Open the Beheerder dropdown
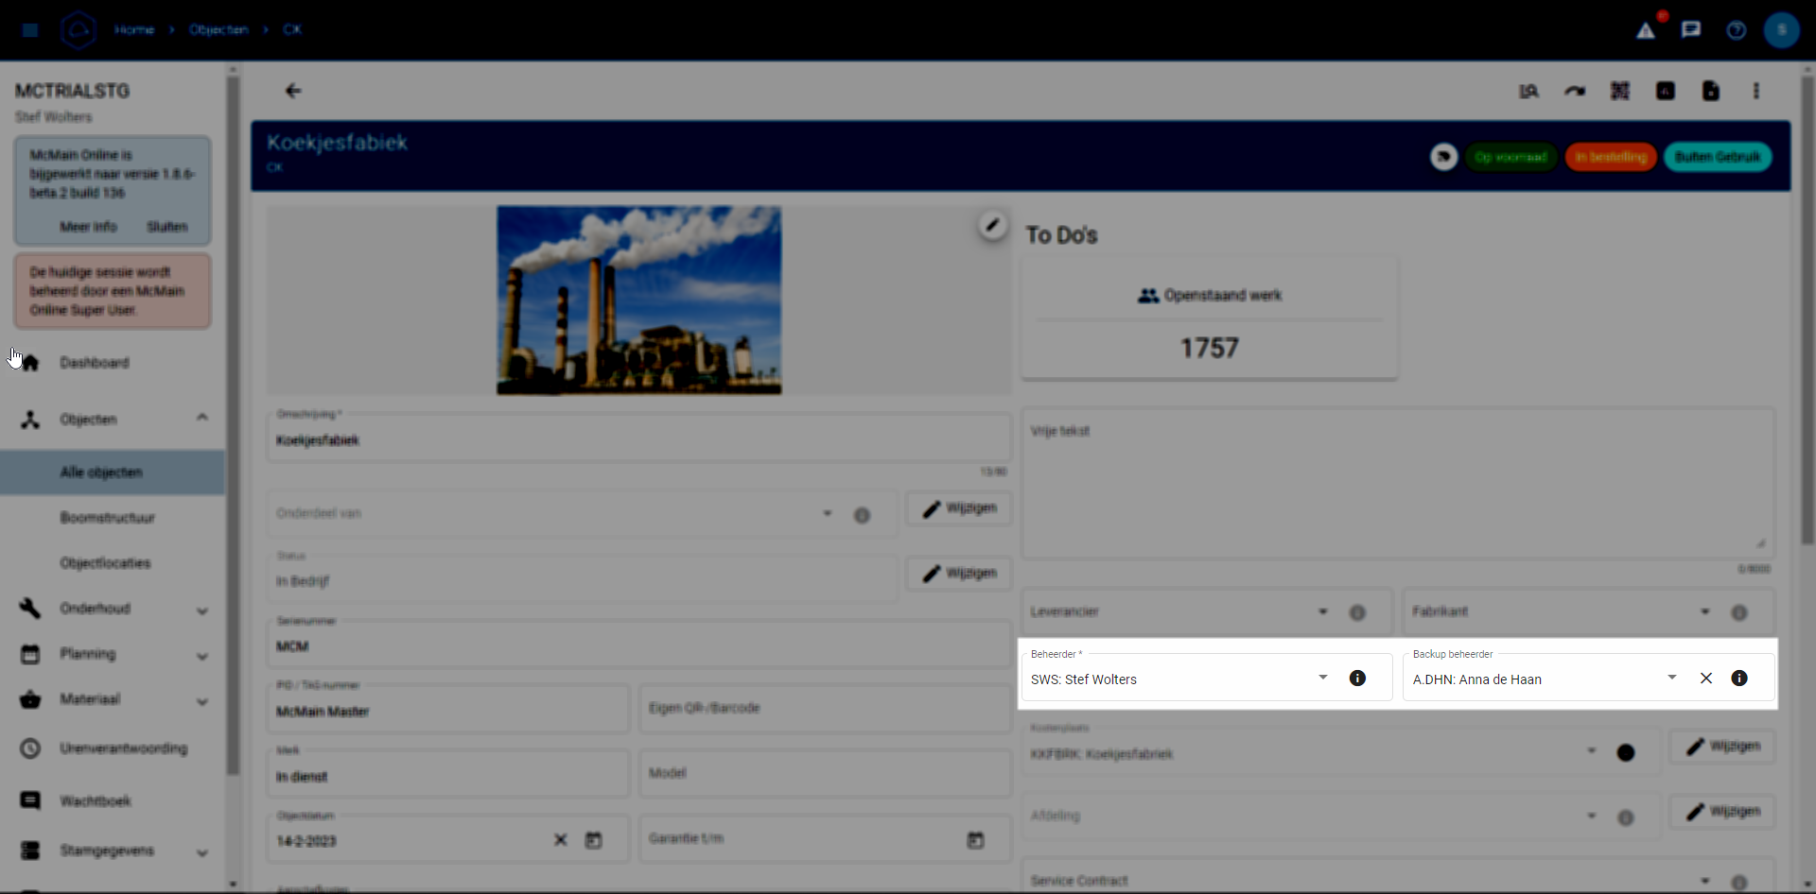Viewport: 1816px width, 894px height. (x=1322, y=678)
